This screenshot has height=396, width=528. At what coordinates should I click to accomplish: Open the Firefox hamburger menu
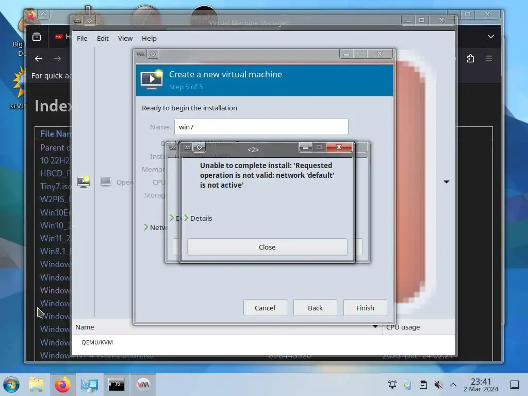click(x=489, y=58)
